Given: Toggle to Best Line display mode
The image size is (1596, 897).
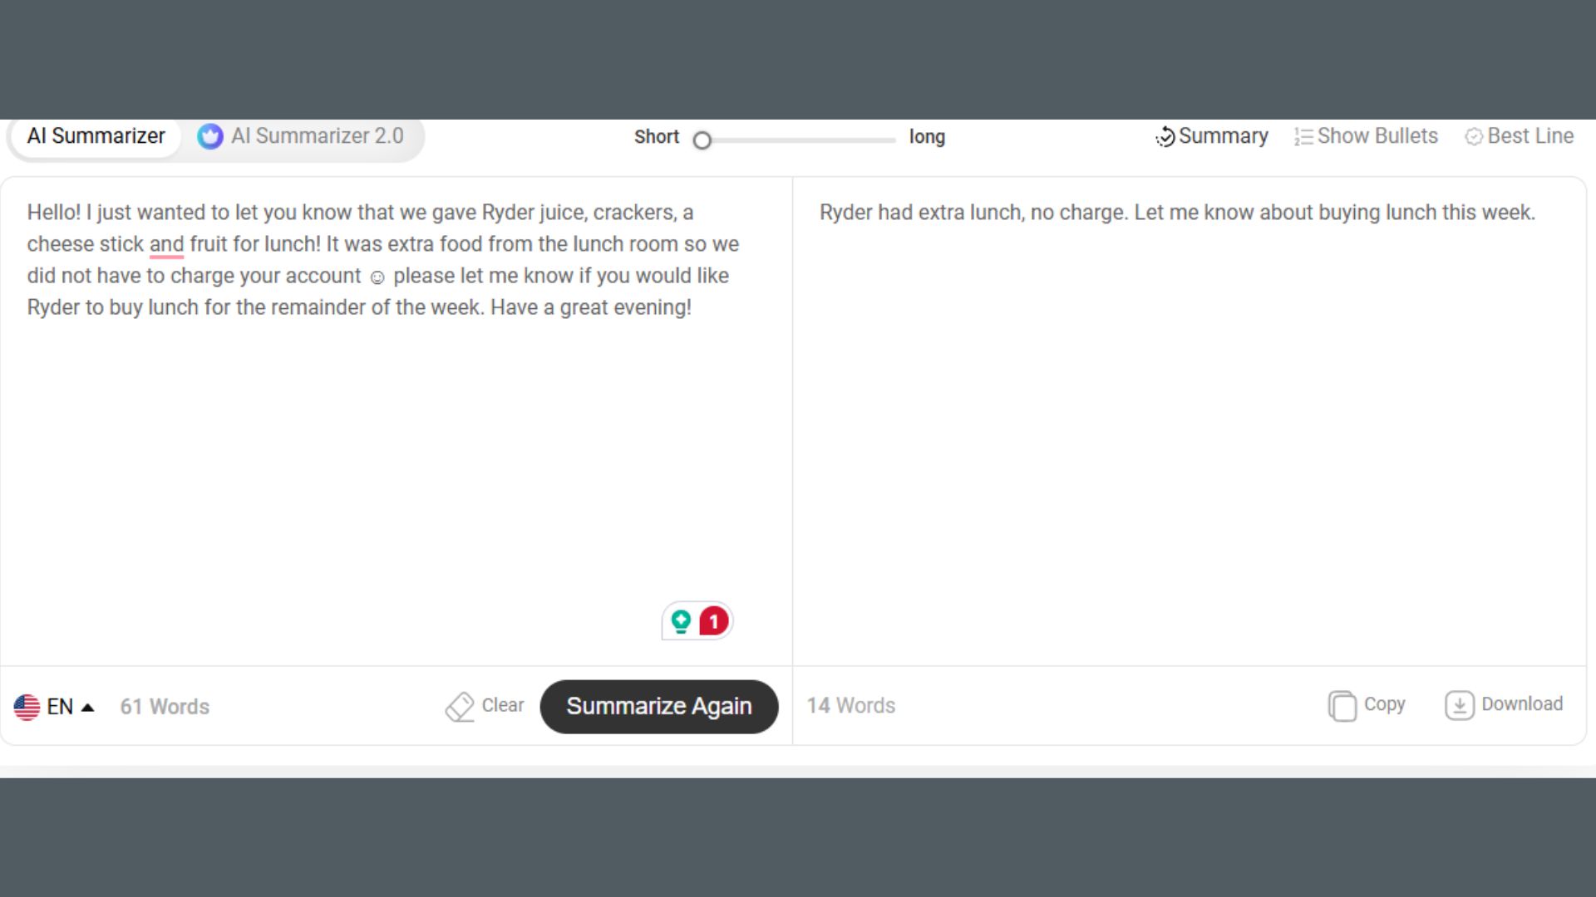Looking at the screenshot, I should click(x=1521, y=136).
